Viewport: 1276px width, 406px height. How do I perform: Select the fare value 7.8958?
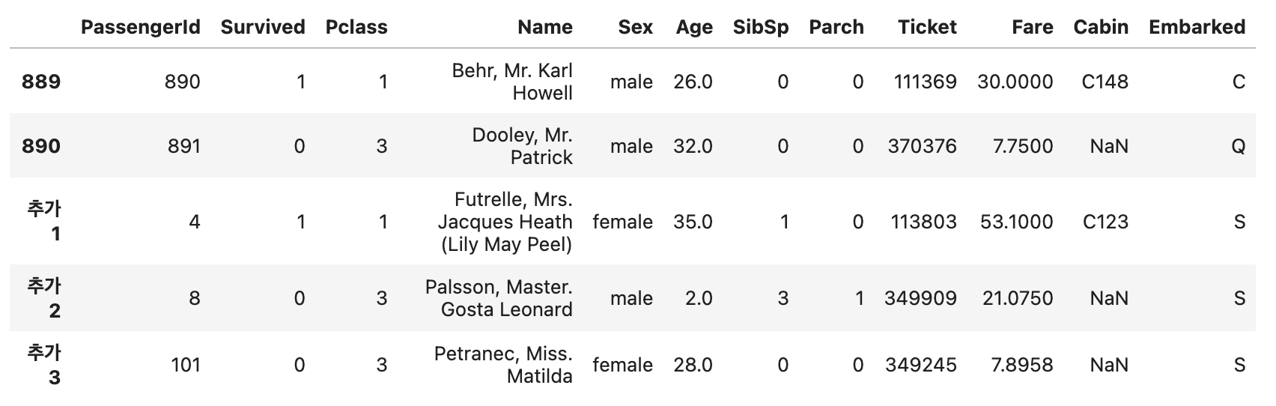tap(1022, 365)
